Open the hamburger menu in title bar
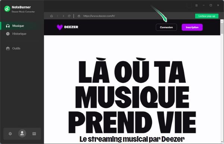The width and height of the screenshot is (224, 144). point(197,6)
